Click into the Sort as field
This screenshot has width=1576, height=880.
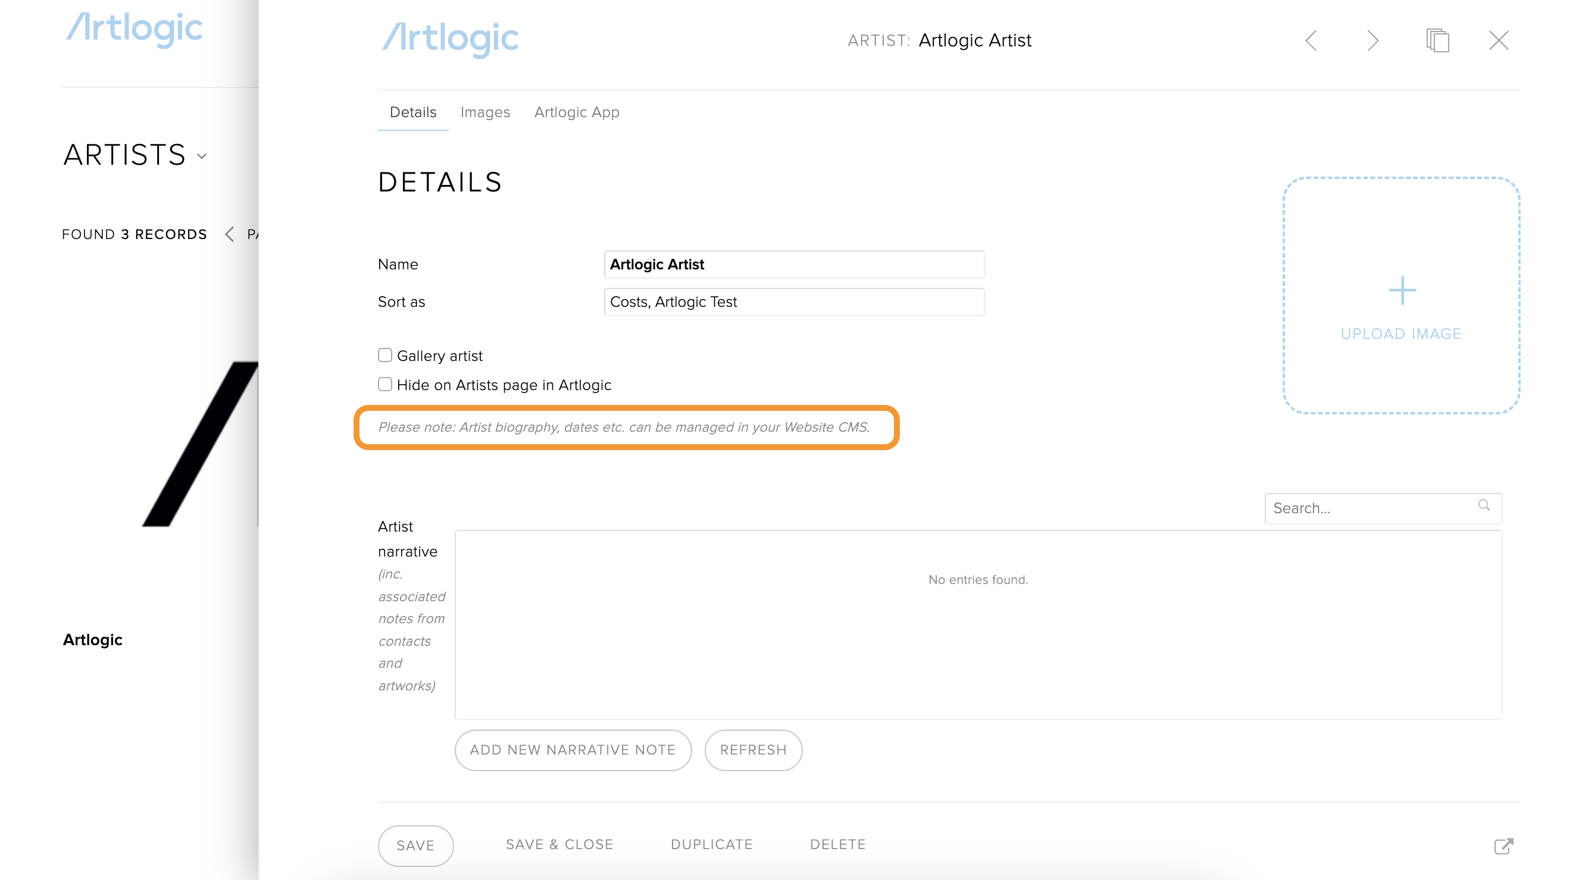click(x=793, y=302)
